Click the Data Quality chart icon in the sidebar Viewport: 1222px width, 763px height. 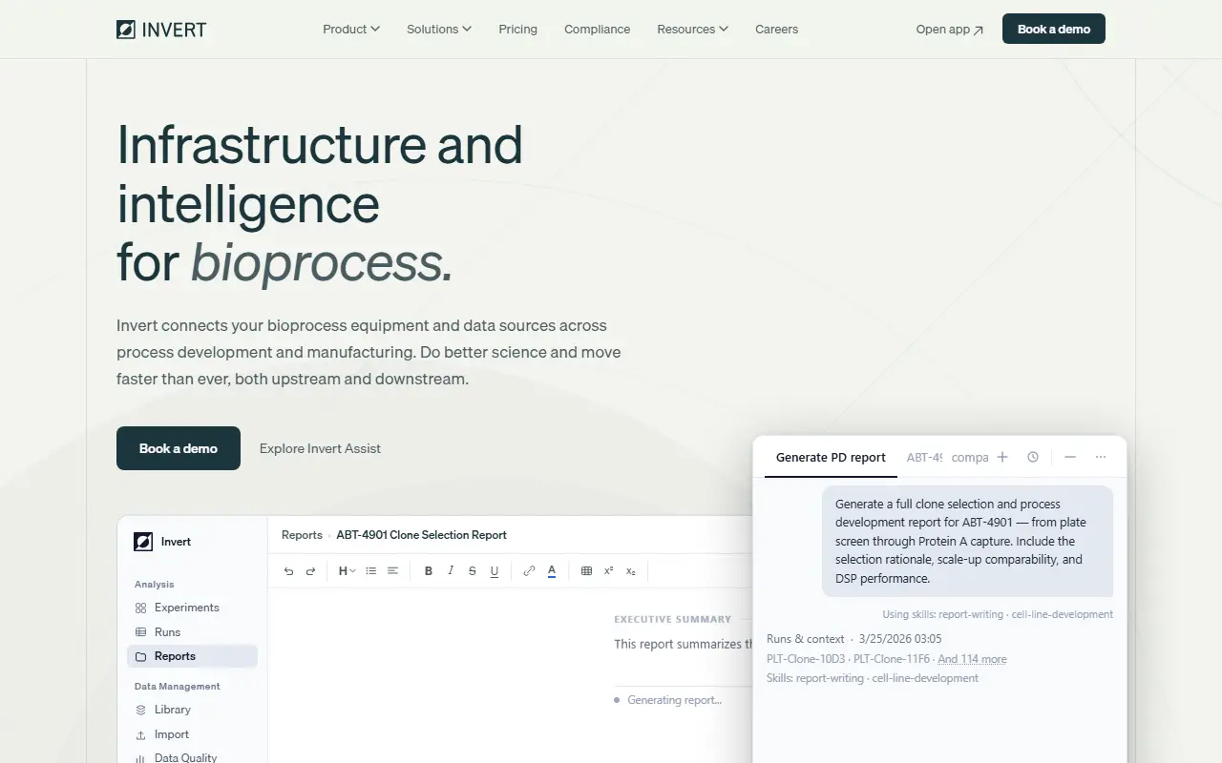(141, 758)
